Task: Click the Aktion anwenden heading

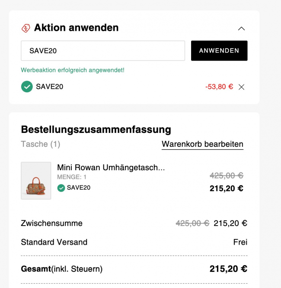Action: [x=76, y=28]
